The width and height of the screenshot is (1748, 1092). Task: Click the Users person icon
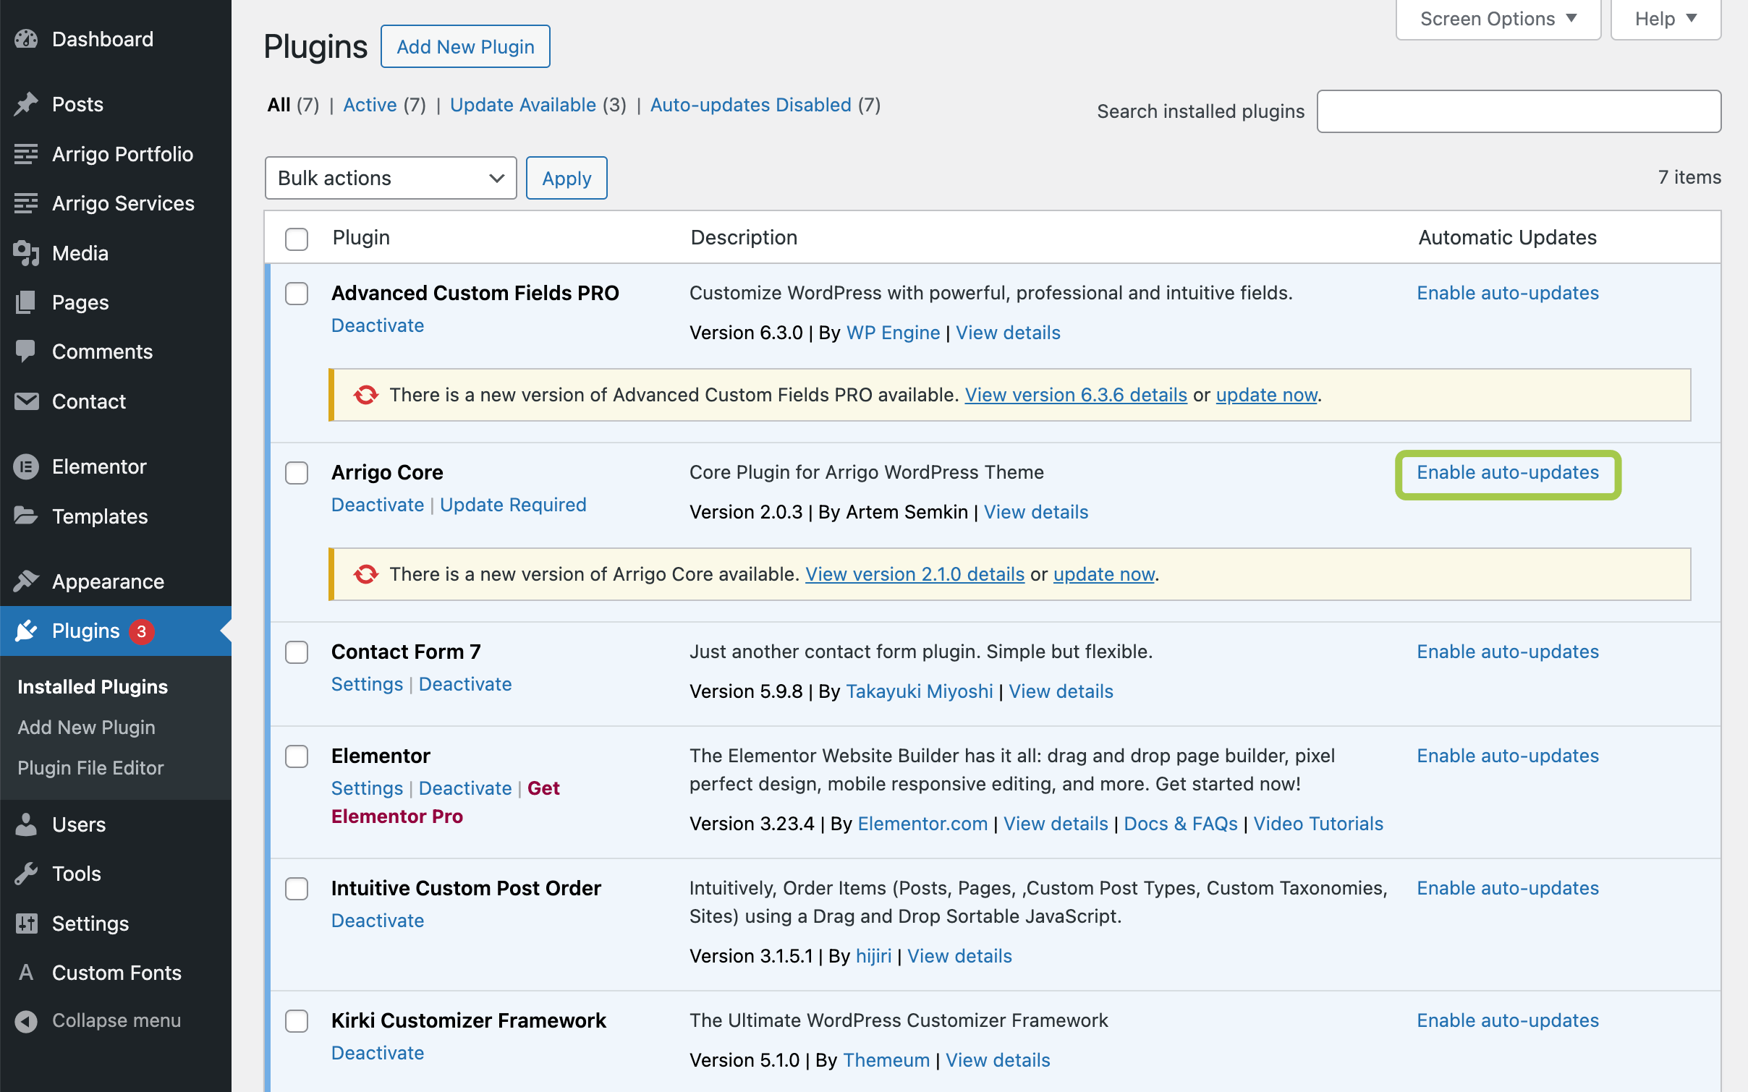point(26,824)
